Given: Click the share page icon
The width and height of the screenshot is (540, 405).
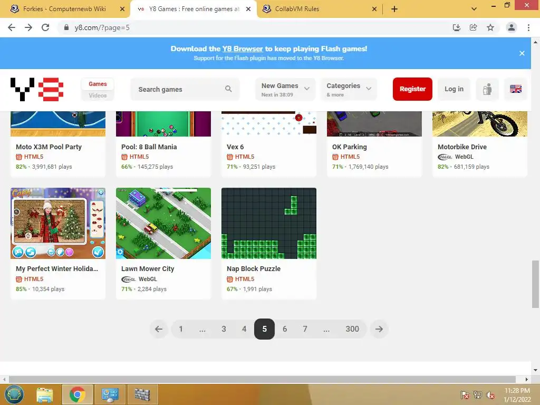Looking at the screenshot, I should tap(473, 27).
